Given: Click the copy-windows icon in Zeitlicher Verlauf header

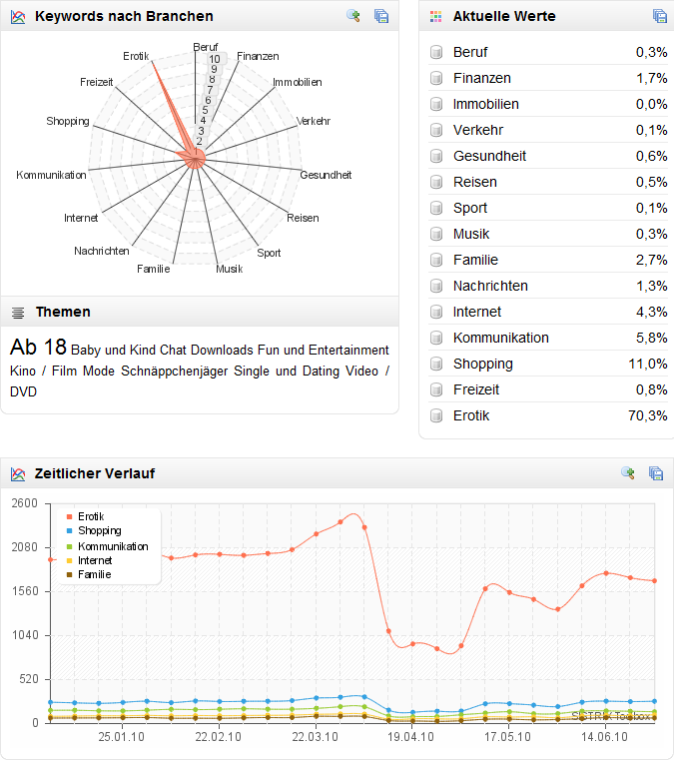Looking at the screenshot, I should (x=656, y=472).
